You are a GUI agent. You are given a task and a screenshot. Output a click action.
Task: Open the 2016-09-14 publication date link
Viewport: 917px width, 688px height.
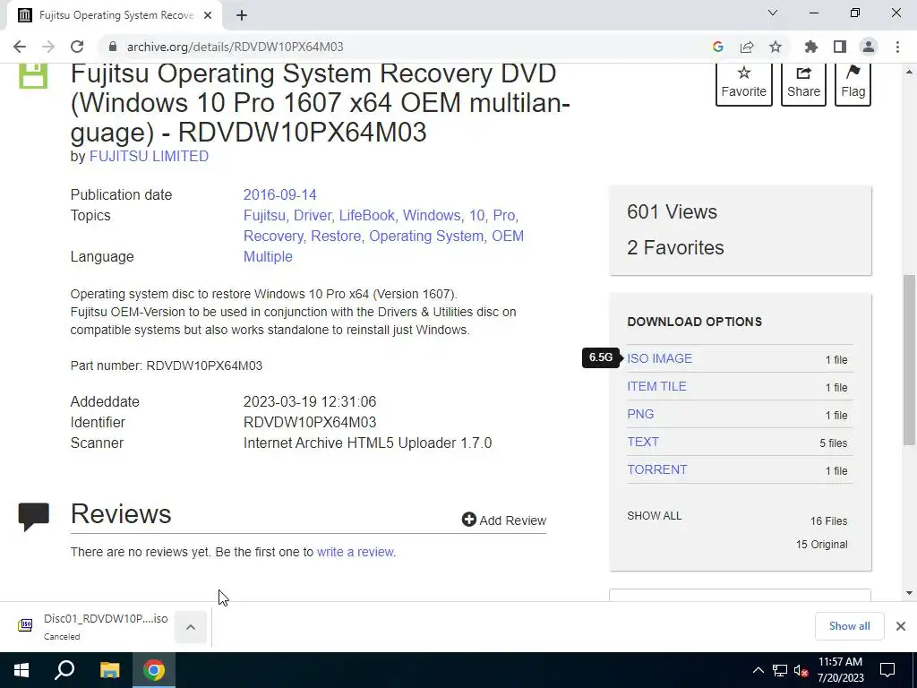[x=279, y=194]
